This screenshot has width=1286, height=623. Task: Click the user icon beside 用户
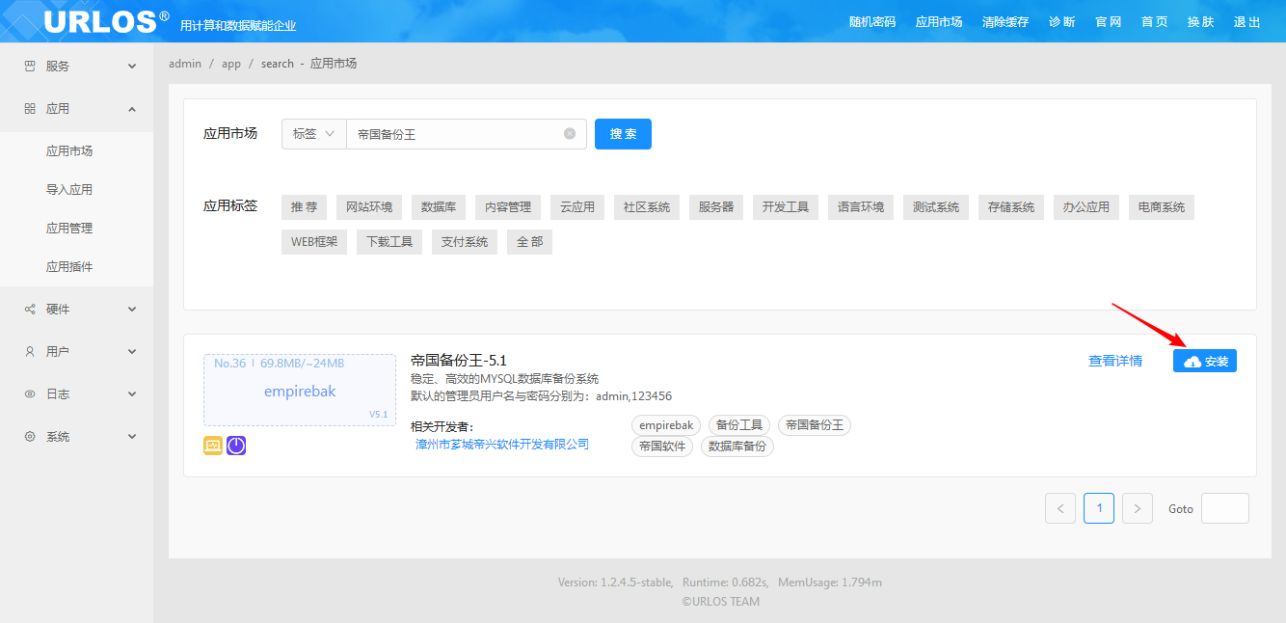coord(30,352)
